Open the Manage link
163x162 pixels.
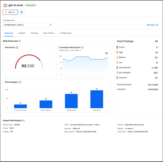tap(151, 25)
